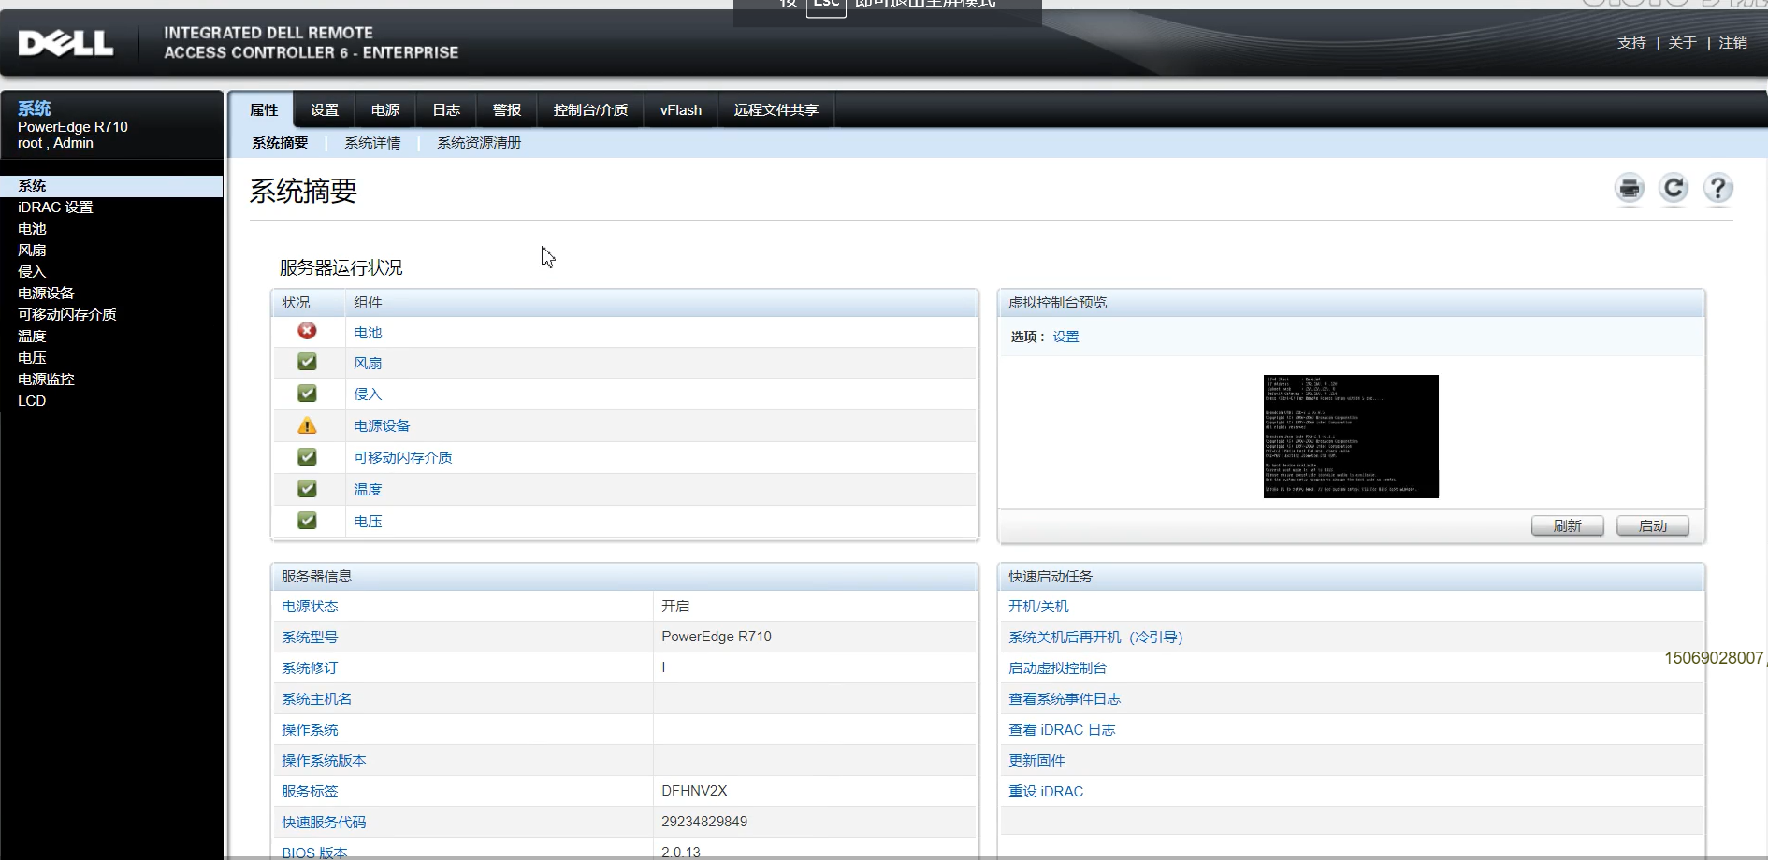
Task: Click the 刷新 button
Action: click(x=1568, y=526)
